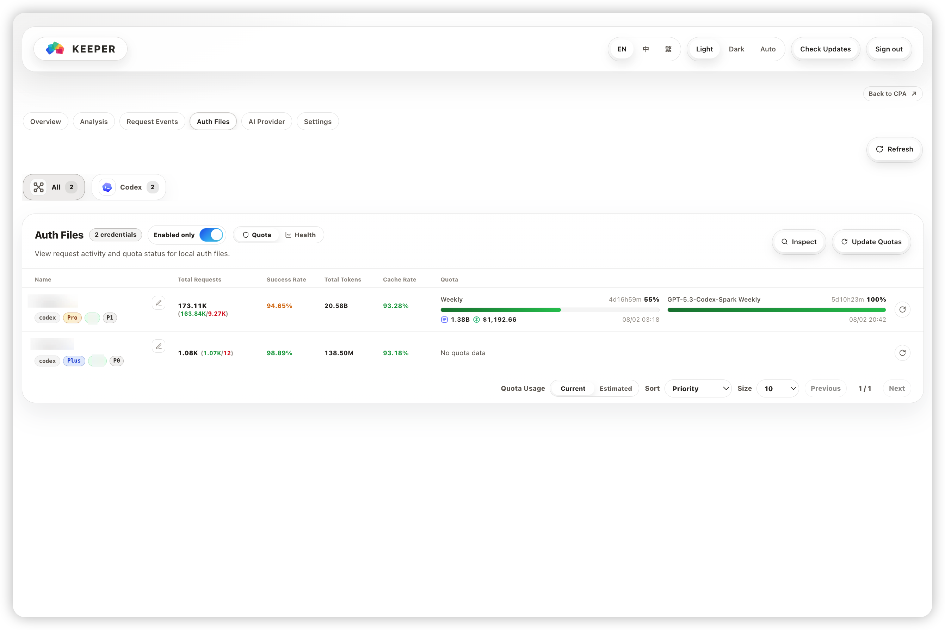Click the 93.28% cache rate value
Viewport: 945px width, 630px height.
point(395,306)
